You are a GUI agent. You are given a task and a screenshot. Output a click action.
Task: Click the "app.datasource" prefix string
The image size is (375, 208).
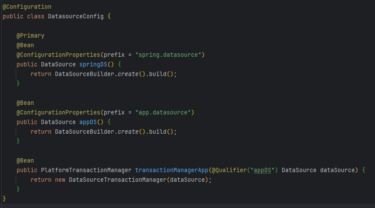pos(164,112)
